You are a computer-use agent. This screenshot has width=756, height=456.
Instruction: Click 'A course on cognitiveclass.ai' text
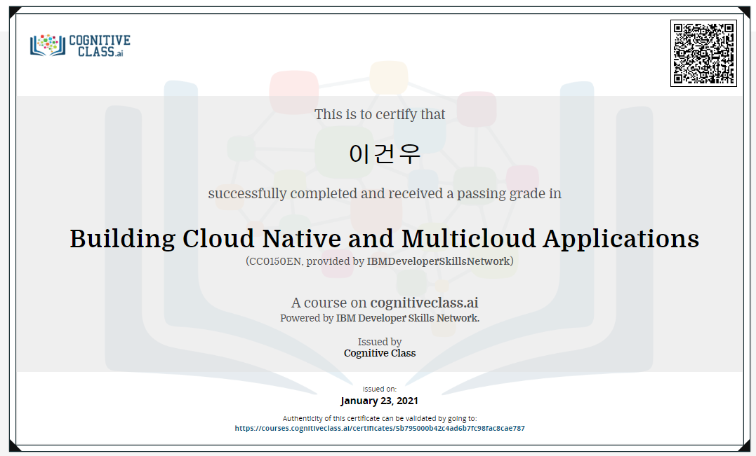(384, 303)
